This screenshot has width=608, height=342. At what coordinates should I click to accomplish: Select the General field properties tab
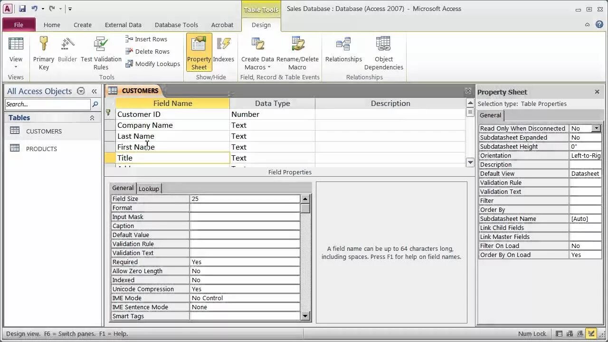[x=123, y=188]
